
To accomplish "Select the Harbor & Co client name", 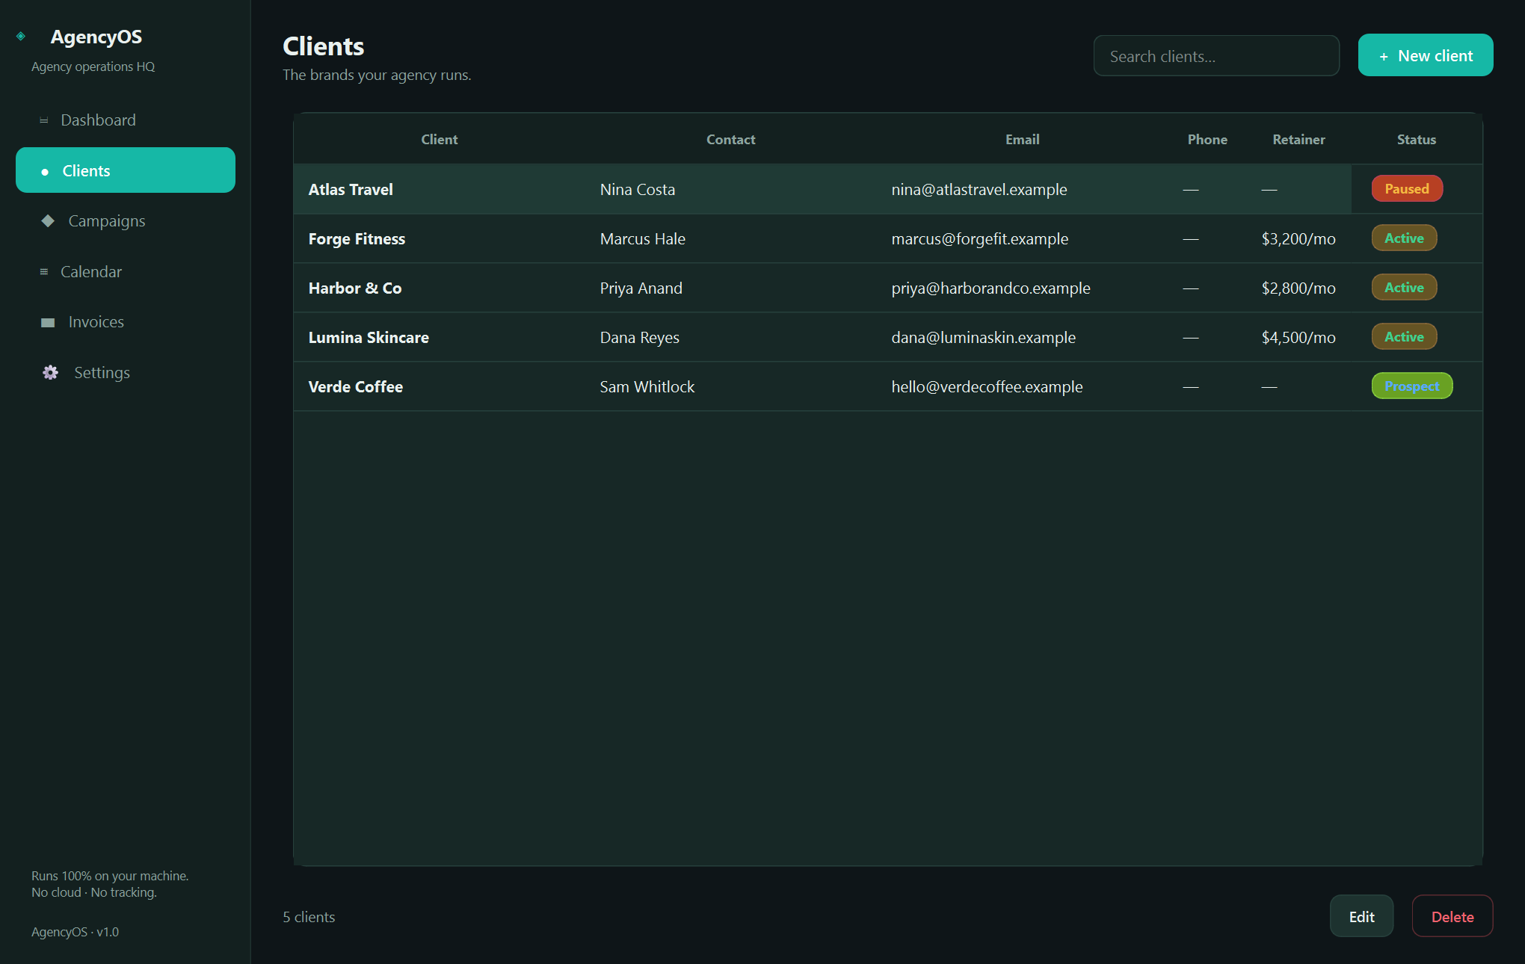I will (355, 288).
